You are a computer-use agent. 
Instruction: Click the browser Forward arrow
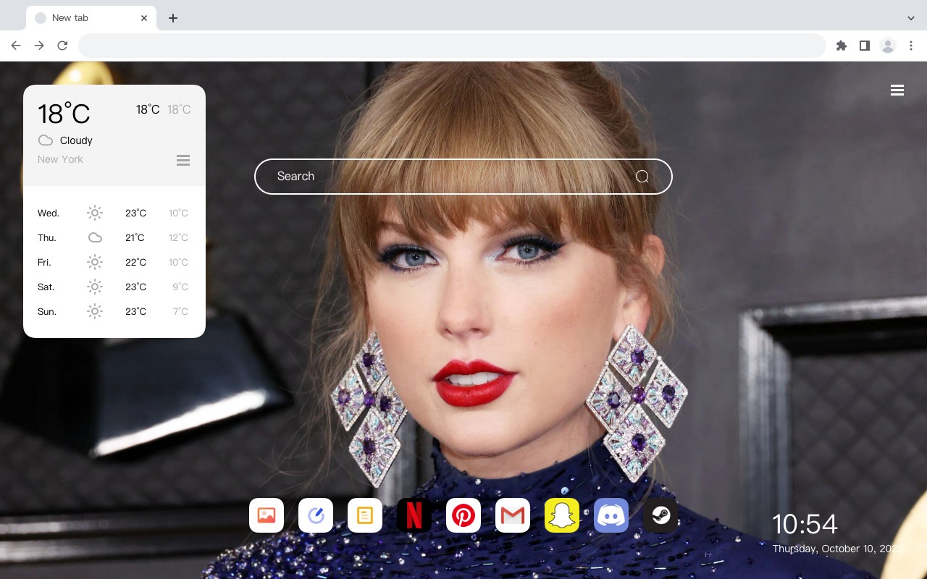[x=39, y=46]
